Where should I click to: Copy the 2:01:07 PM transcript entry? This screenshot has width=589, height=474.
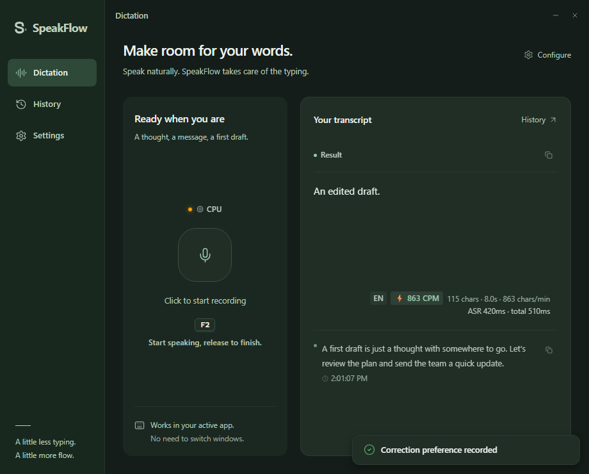click(549, 350)
